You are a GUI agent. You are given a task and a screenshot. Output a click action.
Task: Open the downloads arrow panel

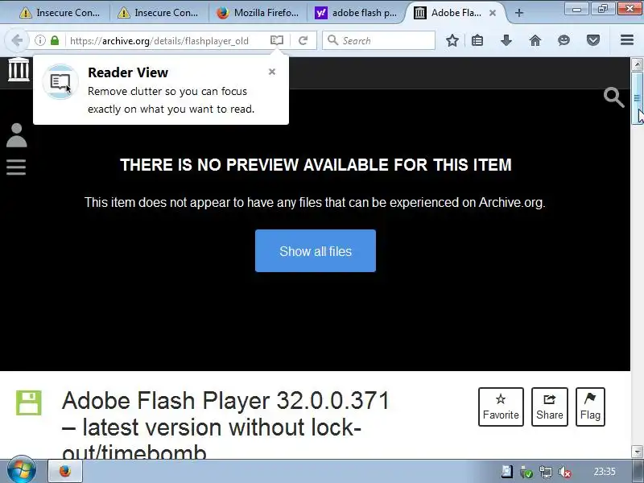click(x=506, y=40)
